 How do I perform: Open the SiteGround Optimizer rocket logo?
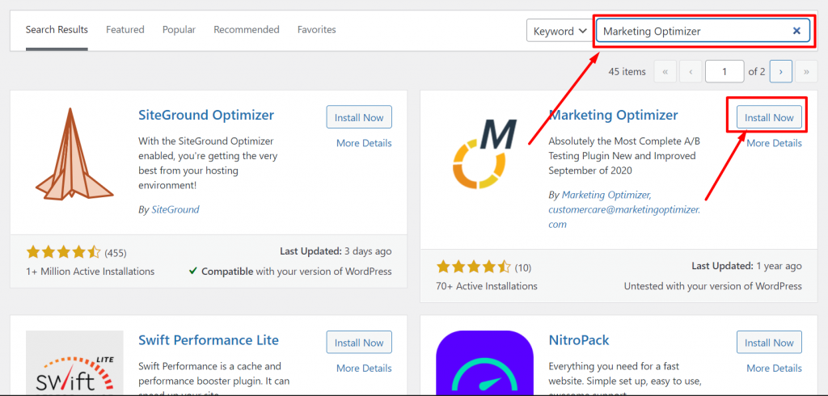pyautogui.click(x=74, y=154)
